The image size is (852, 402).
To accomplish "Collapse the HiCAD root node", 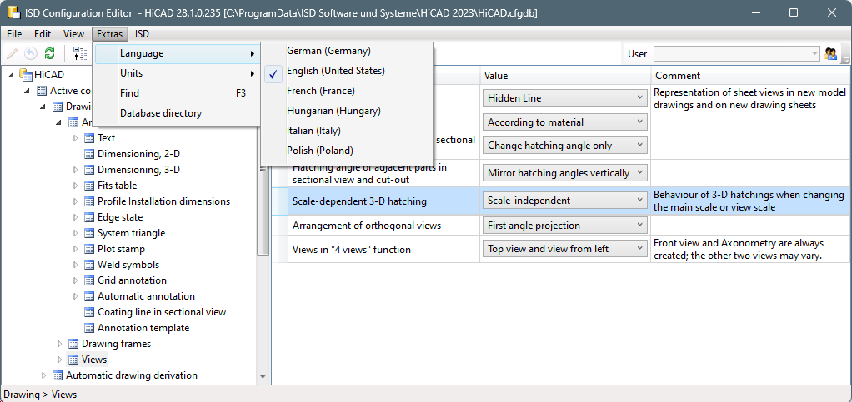I will coord(12,75).
